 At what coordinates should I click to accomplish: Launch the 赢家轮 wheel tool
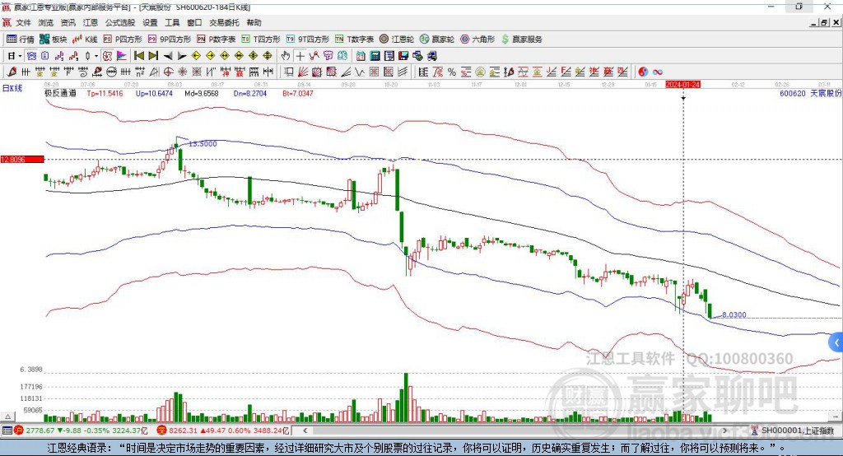click(436, 40)
